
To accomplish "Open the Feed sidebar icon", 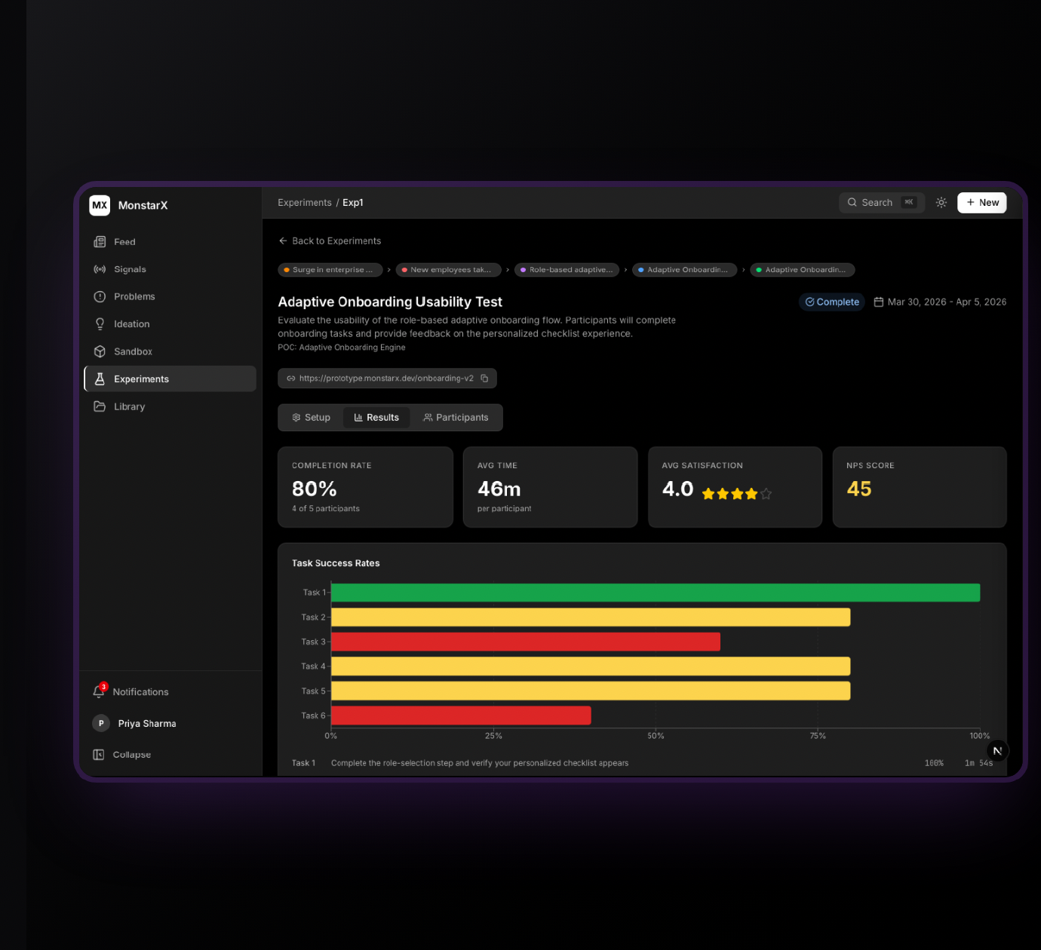I will coord(100,242).
